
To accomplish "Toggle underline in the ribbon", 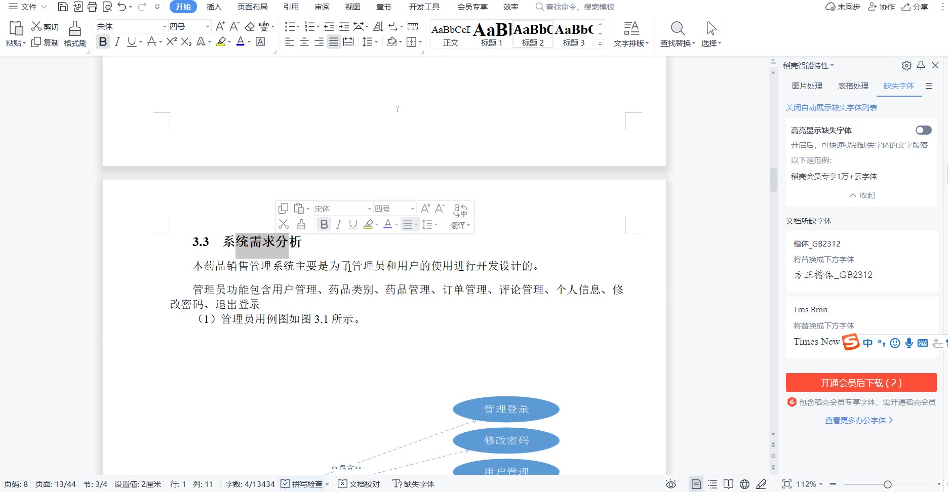I will click(132, 42).
